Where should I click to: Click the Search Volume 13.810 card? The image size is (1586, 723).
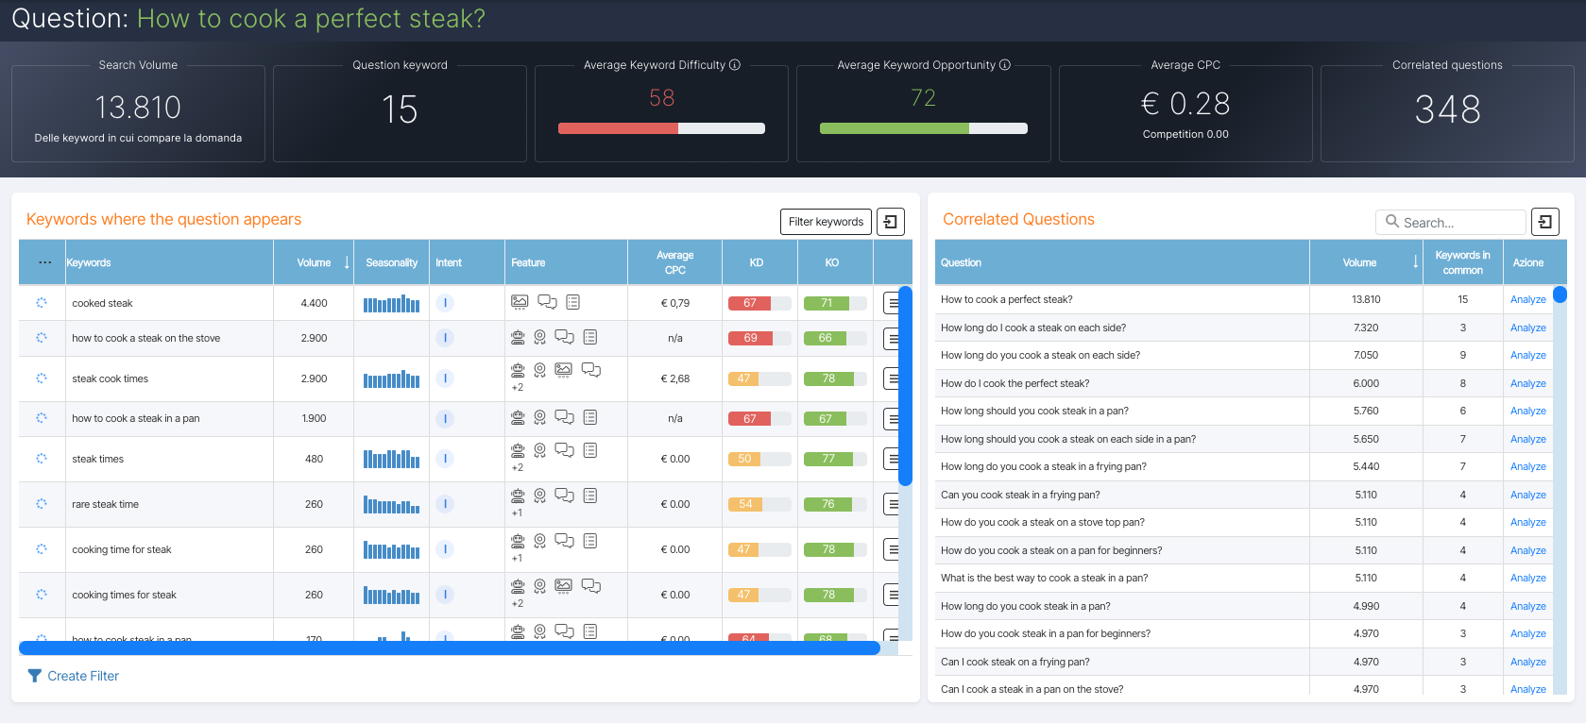[x=138, y=113]
